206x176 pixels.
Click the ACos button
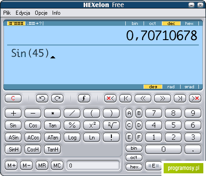click(x=33, y=137)
